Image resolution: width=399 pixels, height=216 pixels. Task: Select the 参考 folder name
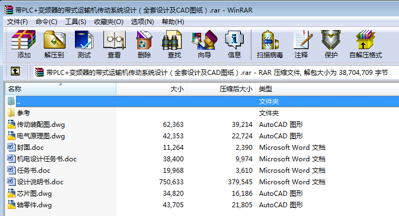click(24, 113)
